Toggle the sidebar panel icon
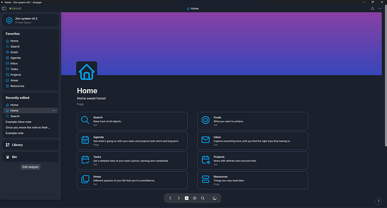The width and height of the screenshot is (387, 208). [4, 8]
